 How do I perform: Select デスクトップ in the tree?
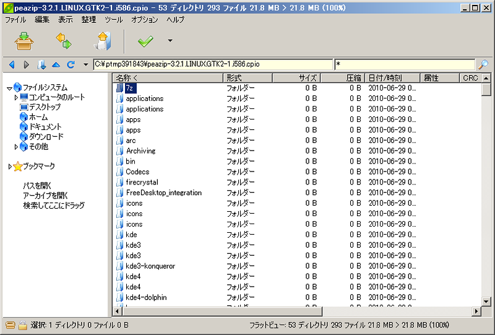pos(45,107)
